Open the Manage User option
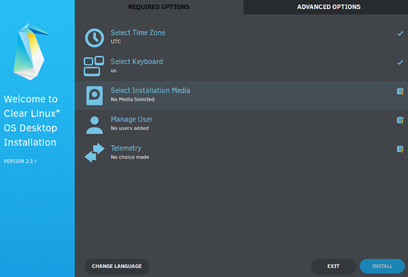The image size is (408, 277). [x=241, y=124]
